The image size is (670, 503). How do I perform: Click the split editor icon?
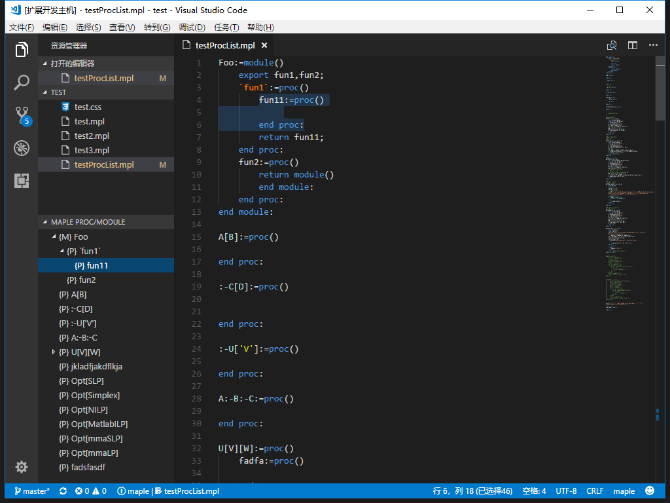pos(633,45)
